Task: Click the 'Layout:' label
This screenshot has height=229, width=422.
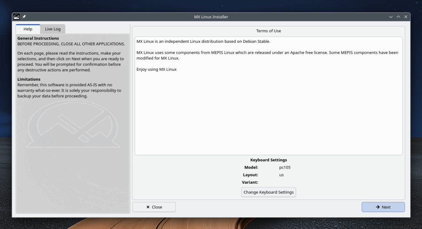Action: pos(250,175)
